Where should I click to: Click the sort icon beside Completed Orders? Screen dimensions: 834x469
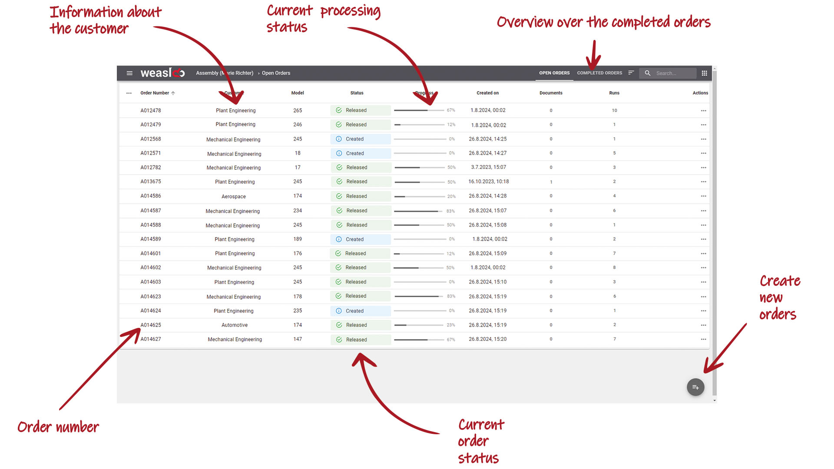(631, 73)
